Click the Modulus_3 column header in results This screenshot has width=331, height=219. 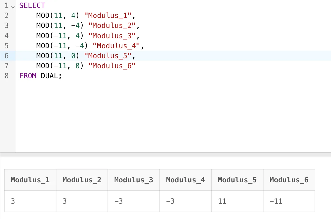[134, 180]
